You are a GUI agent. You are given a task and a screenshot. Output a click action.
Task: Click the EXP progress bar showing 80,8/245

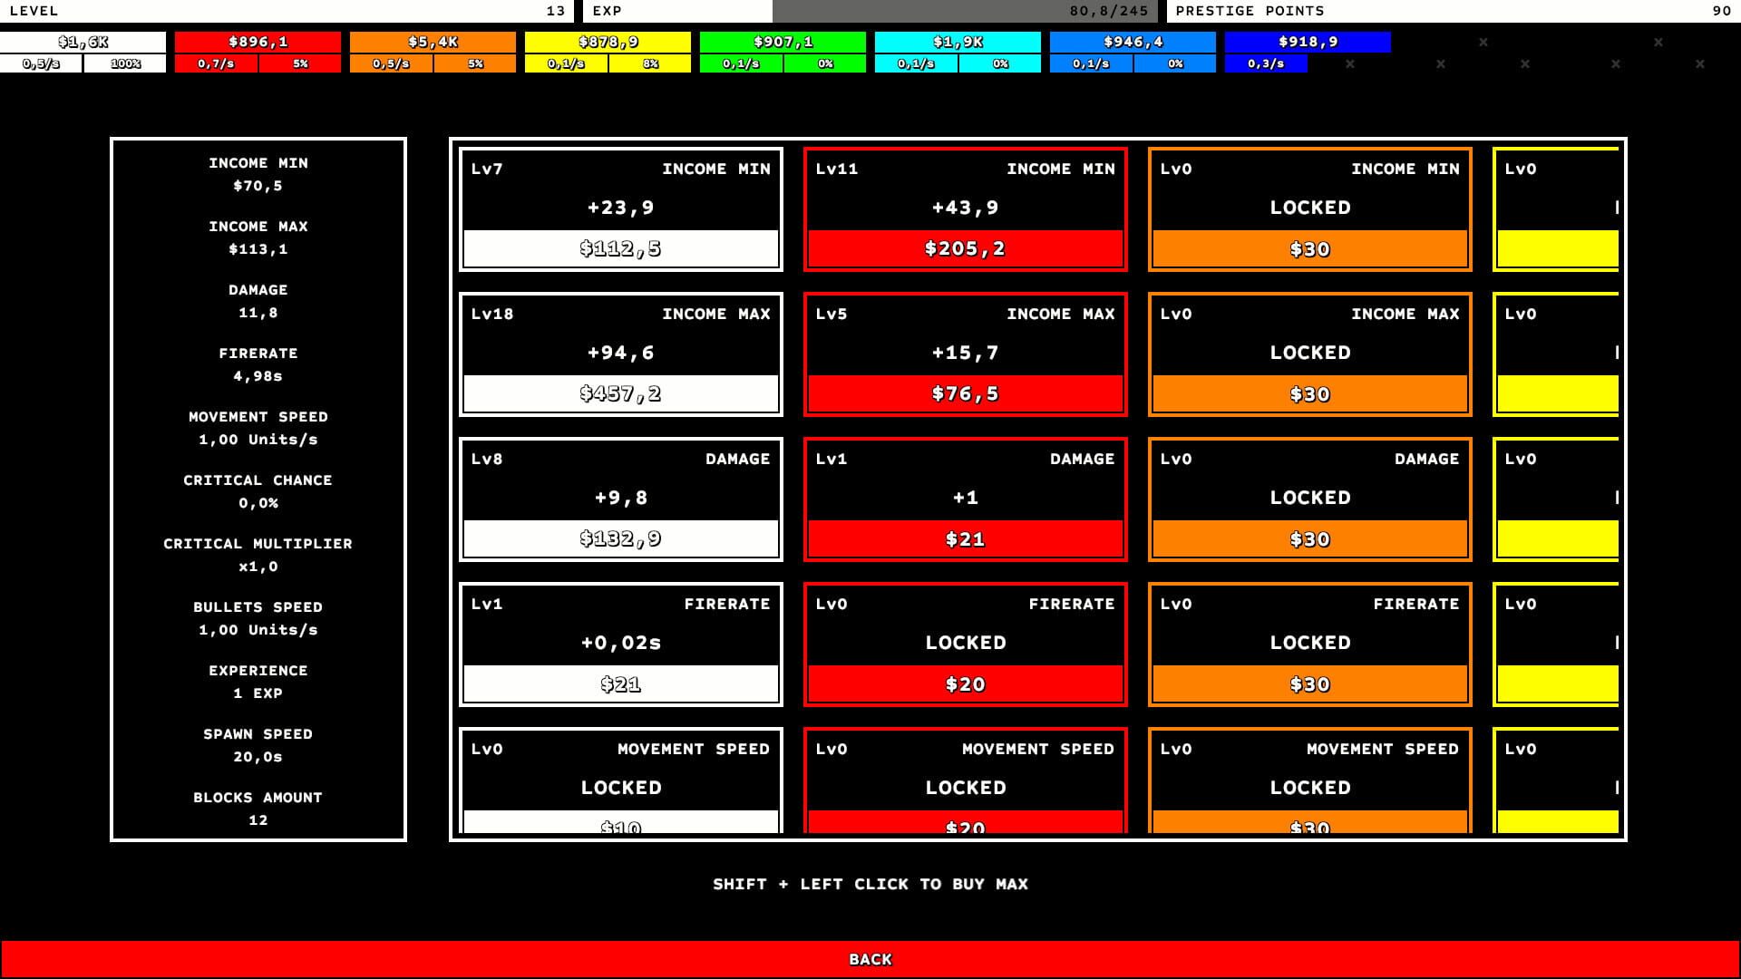[964, 11]
